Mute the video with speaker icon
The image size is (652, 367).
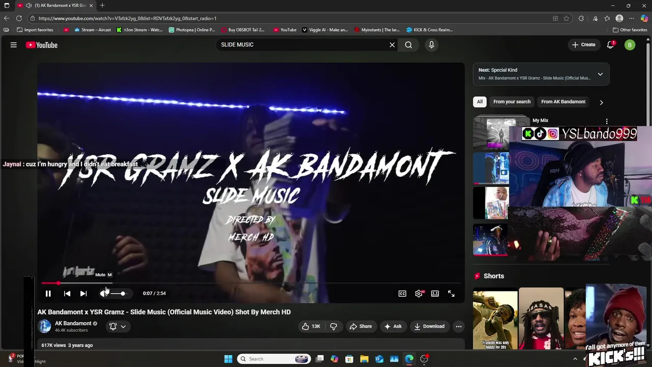click(x=104, y=294)
